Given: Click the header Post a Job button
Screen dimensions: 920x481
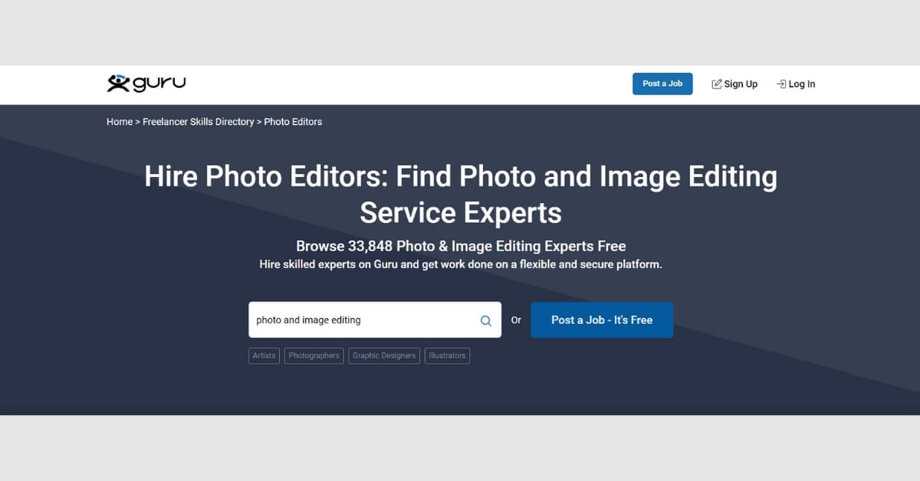Looking at the screenshot, I should [662, 83].
